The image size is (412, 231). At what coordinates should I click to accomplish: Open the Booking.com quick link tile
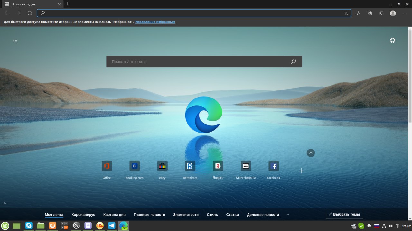(x=135, y=170)
